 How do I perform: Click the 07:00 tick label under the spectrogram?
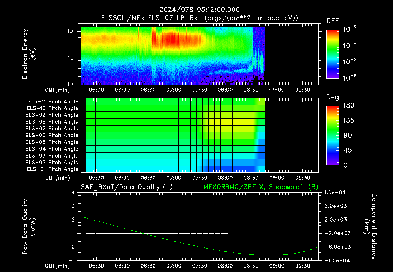tap(174, 90)
